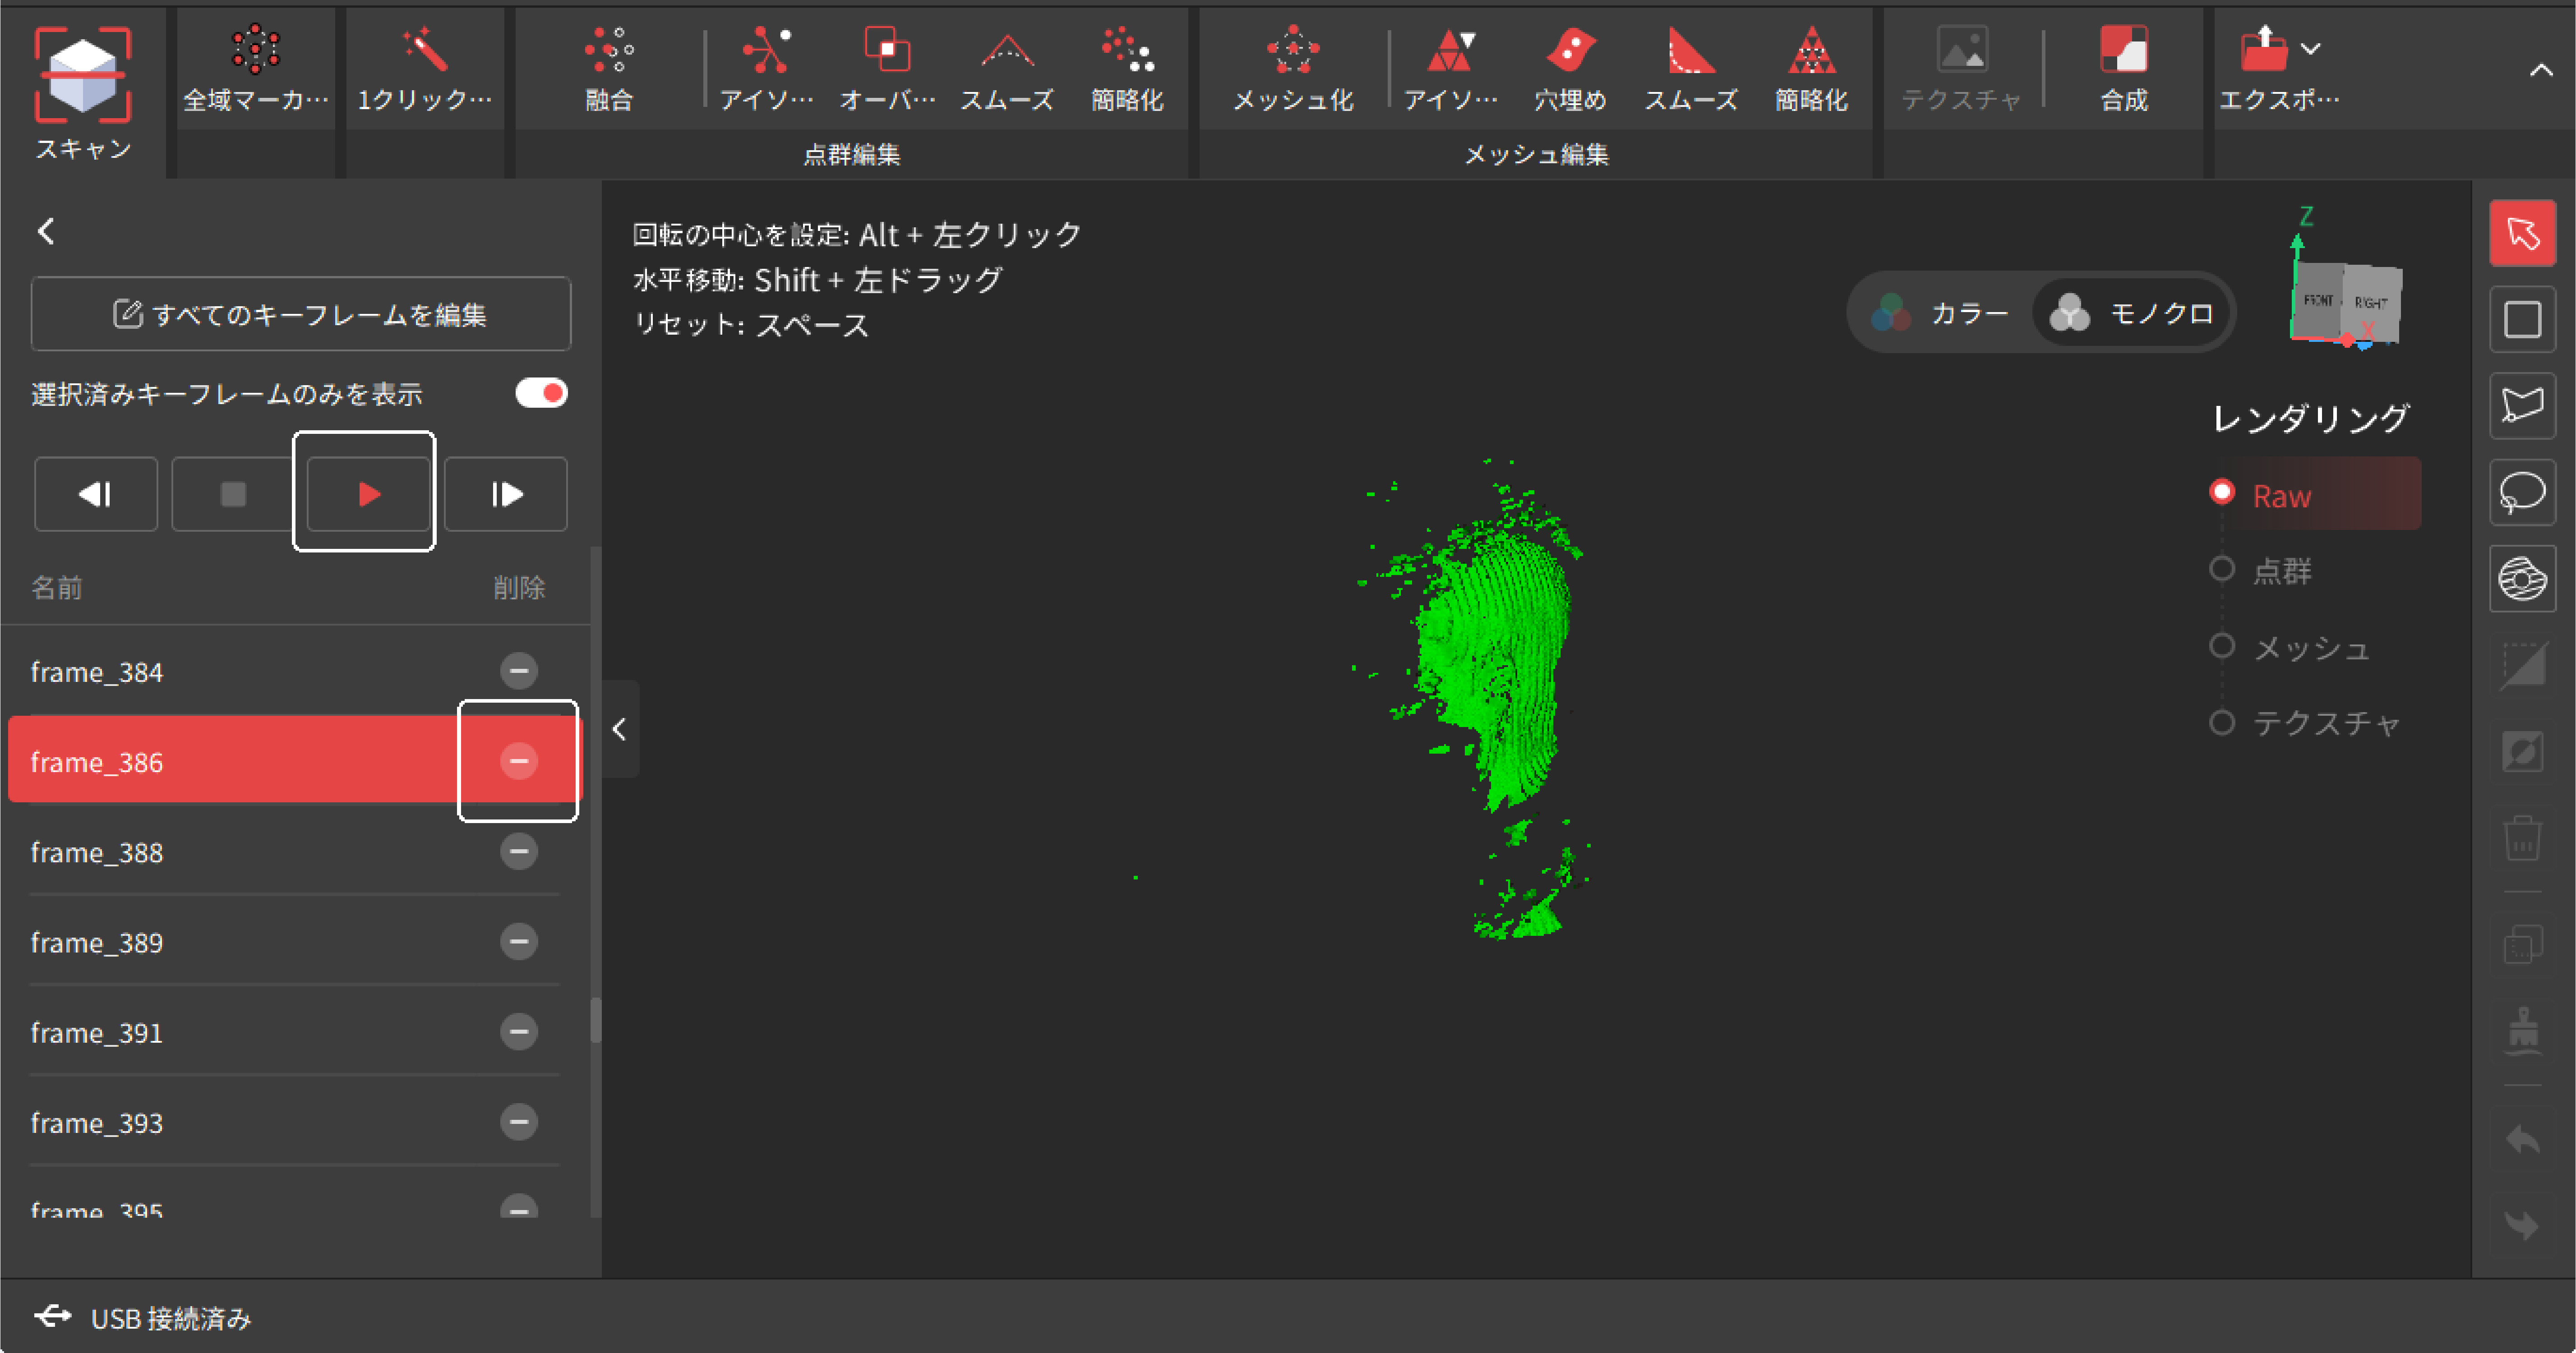The image size is (2576, 1353).
Task: Choose the polygon selection tool
Action: pyautogui.click(x=2522, y=406)
